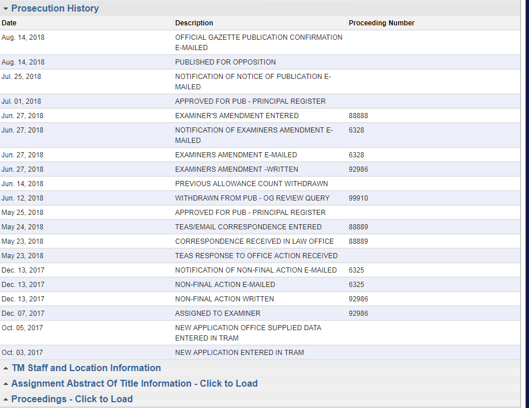
Task: Select the Proceeding Number column header
Action: point(381,23)
